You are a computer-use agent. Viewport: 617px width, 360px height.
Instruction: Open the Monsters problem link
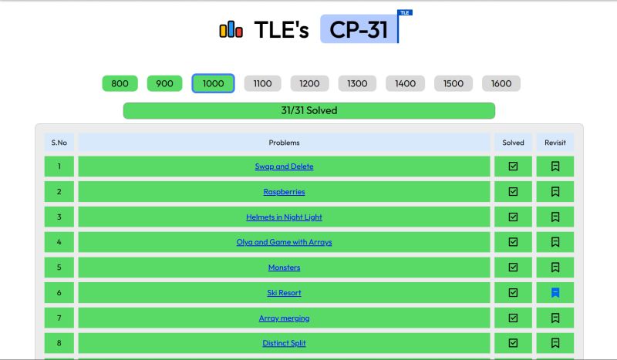click(284, 267)
